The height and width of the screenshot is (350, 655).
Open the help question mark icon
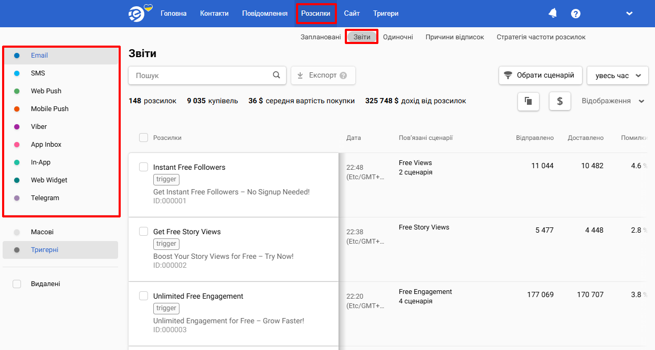click(x=576, y=14)
